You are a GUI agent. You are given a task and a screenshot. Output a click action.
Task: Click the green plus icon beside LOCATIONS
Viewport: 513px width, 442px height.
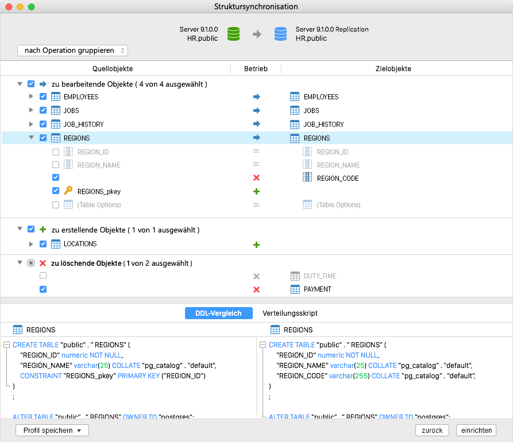[256, 243]
